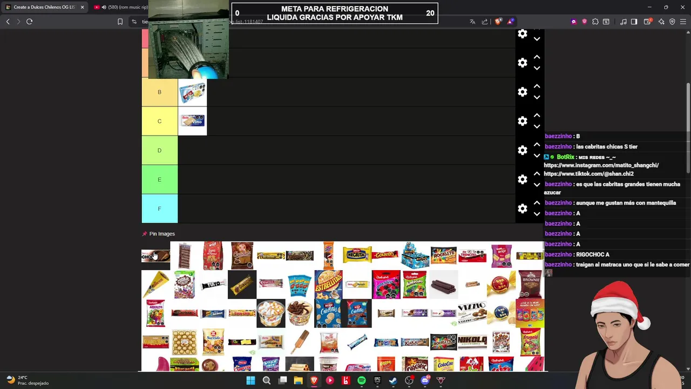This screenshot has height=389, width=691.
Task: Open the Instagram link in chat
Action: (x=601, y=165)
